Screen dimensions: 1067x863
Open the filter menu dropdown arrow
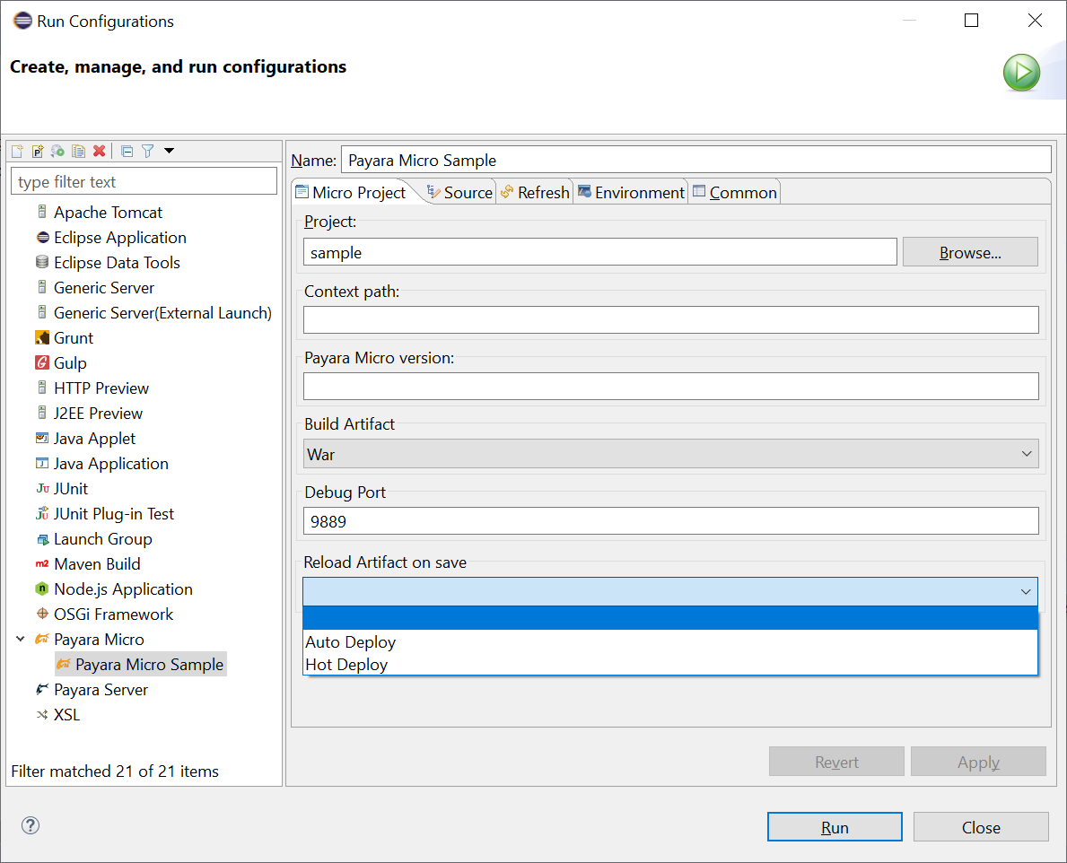coord(168,151)
